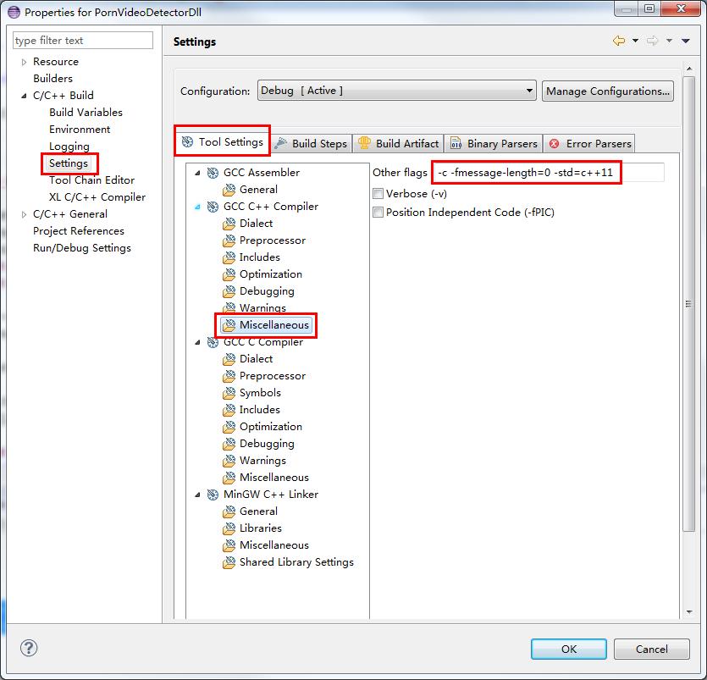
Task: Select Build Variables in the left tree
Action: (86, 113)
